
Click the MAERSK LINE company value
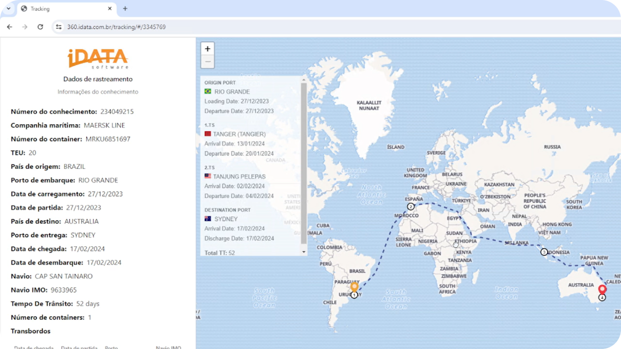(x=104, y=125)
